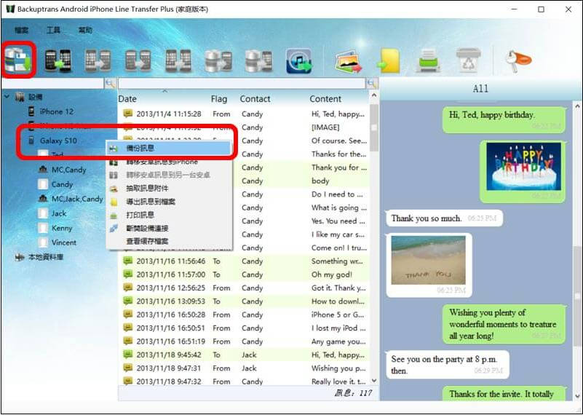Open the beach Thank You image thumbnail
This screenshot has width=583, height=415.
(x=428, y=260)
